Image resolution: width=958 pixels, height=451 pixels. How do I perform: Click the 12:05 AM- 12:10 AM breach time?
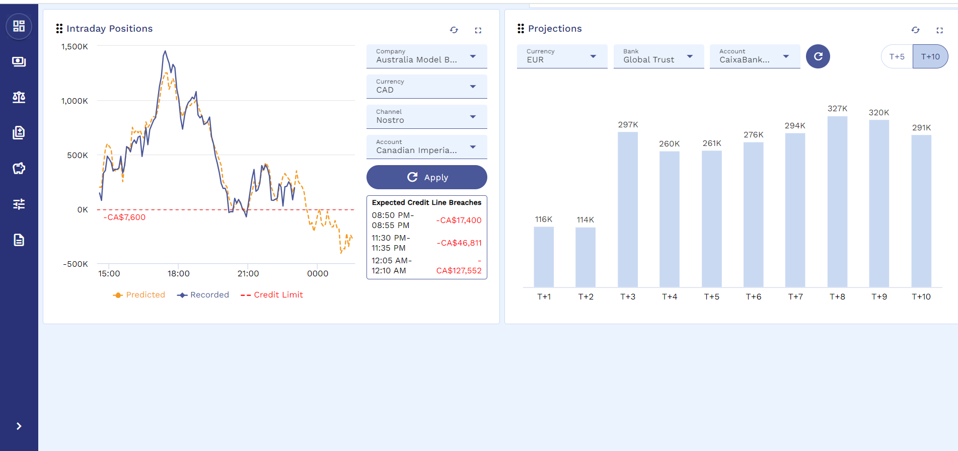point(392,266)
